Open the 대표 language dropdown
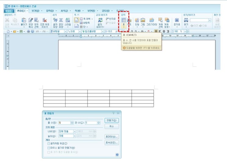This screenshot has height=163, width=227. coord(80,31)
